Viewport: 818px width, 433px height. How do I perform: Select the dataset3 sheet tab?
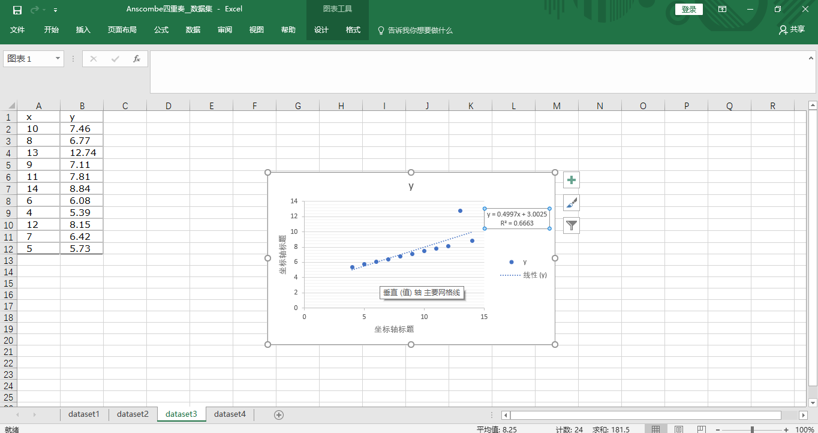pos(181,414)
